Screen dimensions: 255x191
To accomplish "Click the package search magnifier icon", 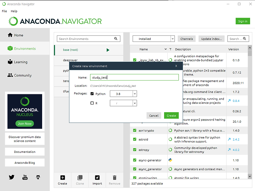I will pos(244,38).
